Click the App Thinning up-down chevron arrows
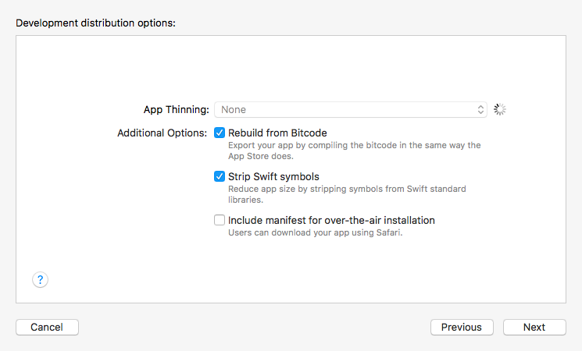Image resolution: width=582 pixels, height=351 pixels. click(x=481, y=110)
